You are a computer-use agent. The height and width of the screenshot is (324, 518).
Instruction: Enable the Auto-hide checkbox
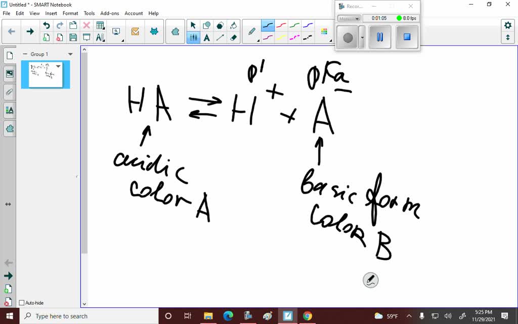tap(21, 302)
